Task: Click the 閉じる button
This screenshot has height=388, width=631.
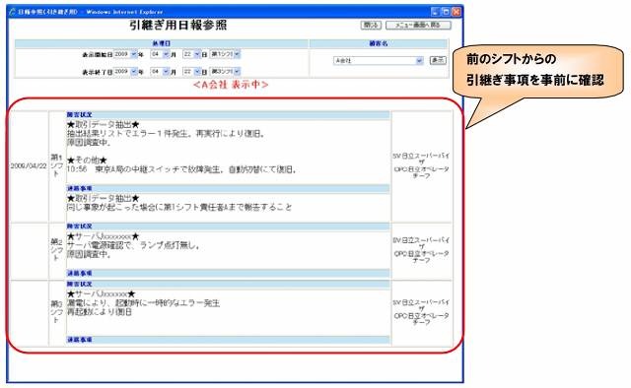Action: [x=371, y=25]
